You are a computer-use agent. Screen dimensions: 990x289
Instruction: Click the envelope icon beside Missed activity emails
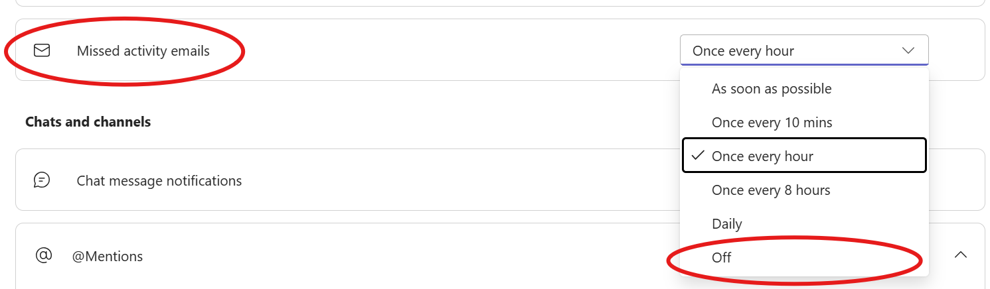[42, 50]
